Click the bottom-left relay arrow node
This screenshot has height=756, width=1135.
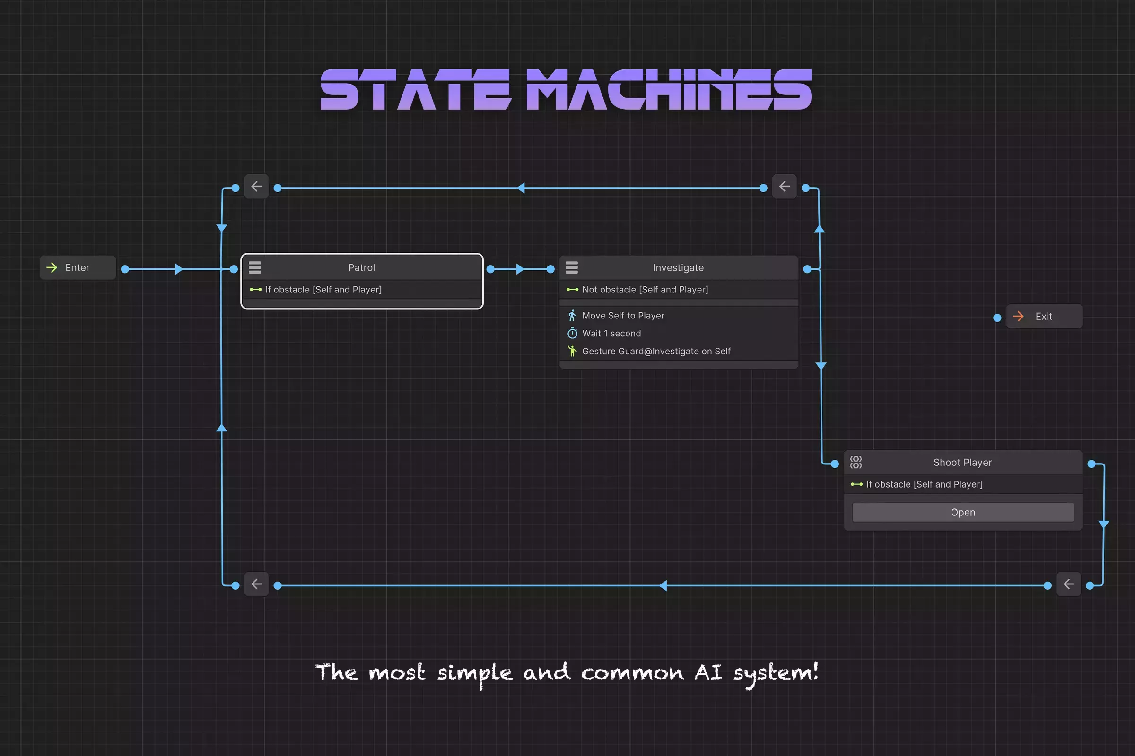click(x=256, y=584)
